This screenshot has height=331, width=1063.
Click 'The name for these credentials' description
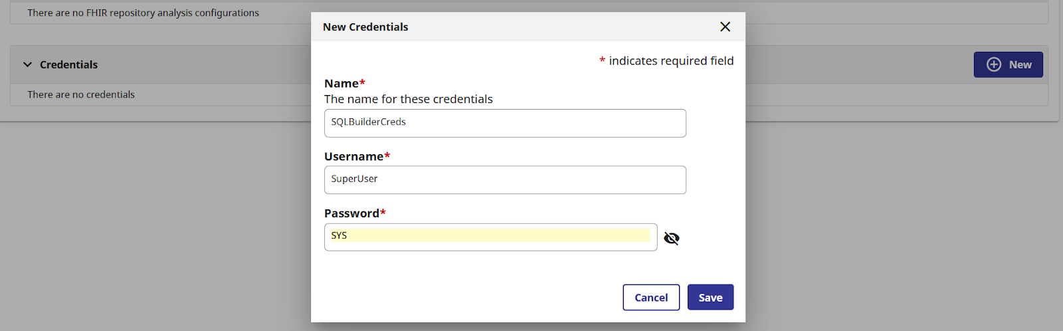[x=409, y=99]
